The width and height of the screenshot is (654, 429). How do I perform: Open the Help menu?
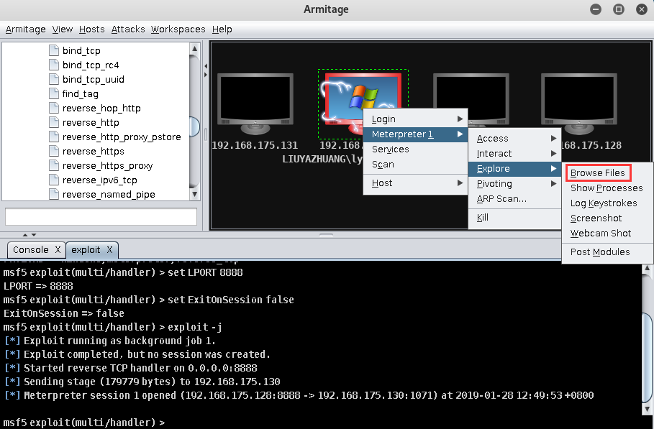click(222, 29)
